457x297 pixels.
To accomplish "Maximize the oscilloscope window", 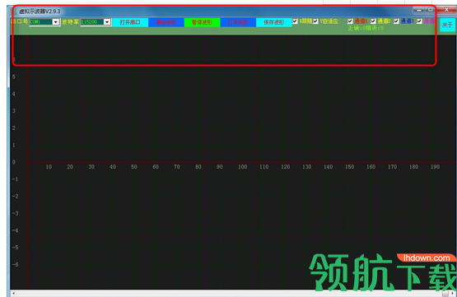I will (430, 10).
